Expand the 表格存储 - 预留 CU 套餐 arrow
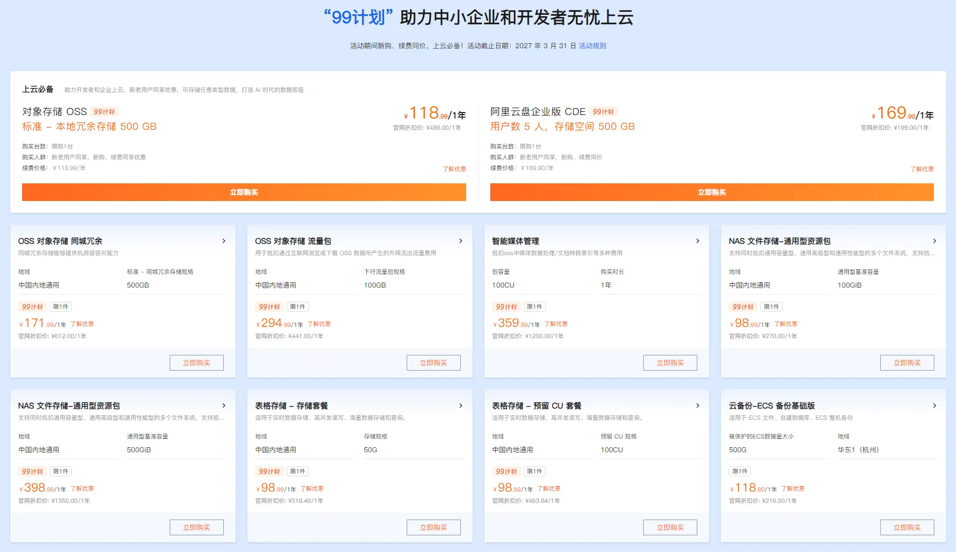 [x=698, y=406]
